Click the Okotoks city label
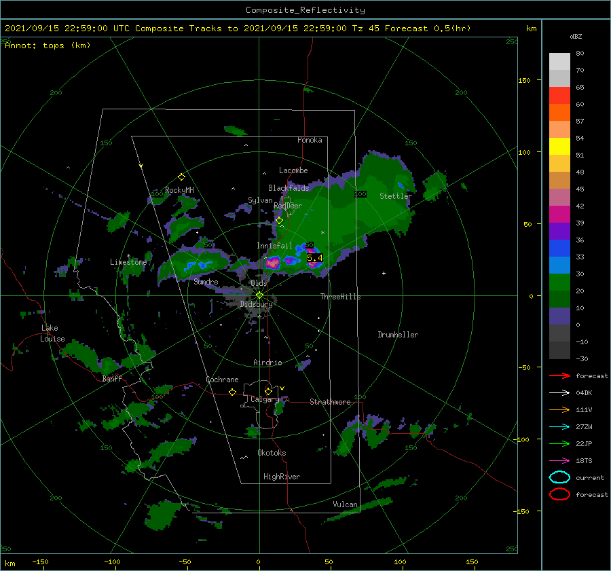Screen dimensions: 611x571 pos(272,453)
